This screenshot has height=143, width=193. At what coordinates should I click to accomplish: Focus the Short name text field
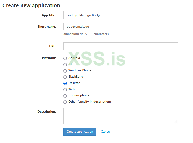tap(121, 27)
